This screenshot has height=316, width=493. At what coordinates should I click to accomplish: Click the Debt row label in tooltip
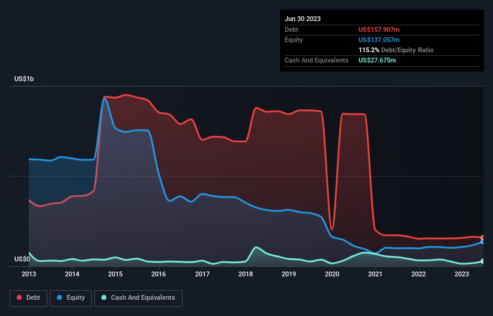pyautogui.click(x=291, y=29)
